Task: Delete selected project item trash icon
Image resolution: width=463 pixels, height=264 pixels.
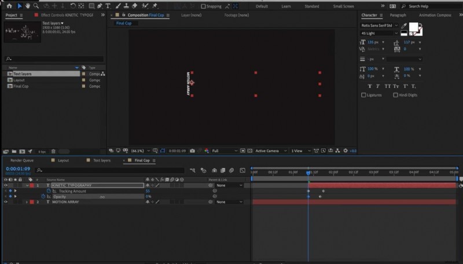Action: tap(53, 152)
